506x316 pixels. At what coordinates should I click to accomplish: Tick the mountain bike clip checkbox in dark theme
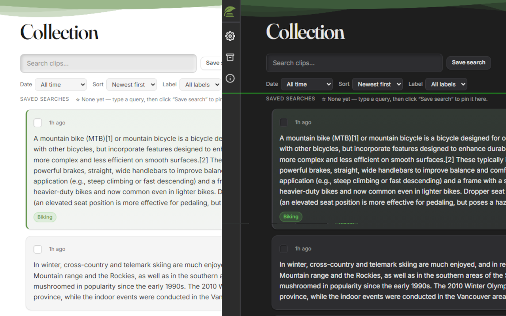[283, 122]
